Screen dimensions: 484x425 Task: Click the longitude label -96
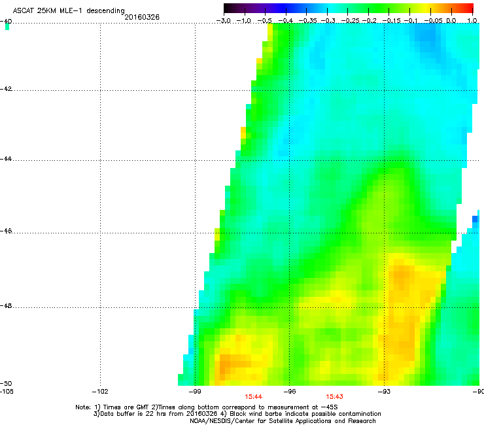click(289, 392)
